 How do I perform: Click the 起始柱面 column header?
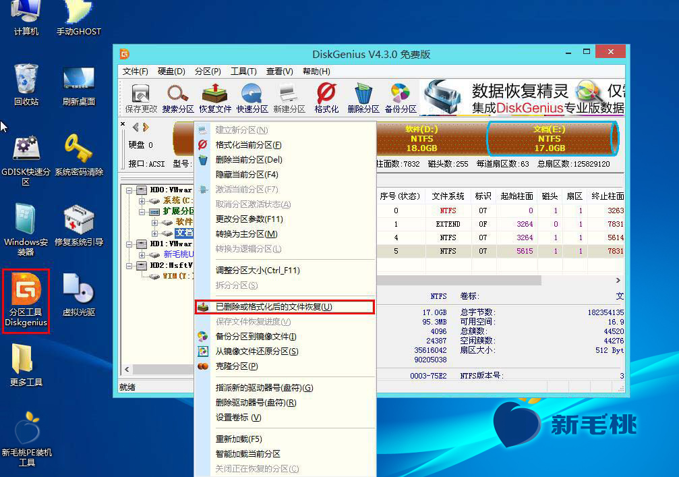click(516, 196)
